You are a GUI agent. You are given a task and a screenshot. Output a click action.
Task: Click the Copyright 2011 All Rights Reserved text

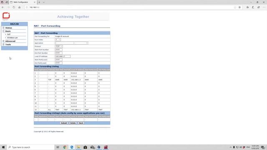coord(49,132)
